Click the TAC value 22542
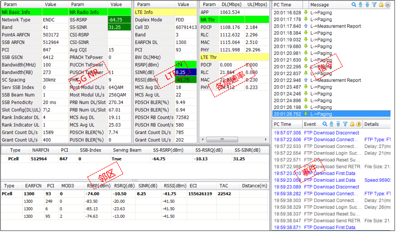This screenshot has width=396, height=232. pyautogui.click(x=224, y=194)
